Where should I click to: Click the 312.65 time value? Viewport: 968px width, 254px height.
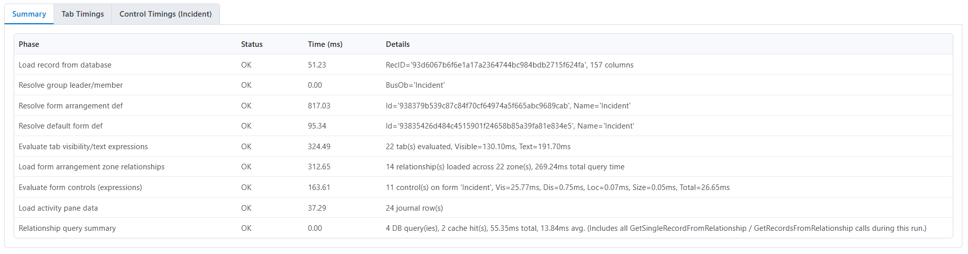point(319,167)
